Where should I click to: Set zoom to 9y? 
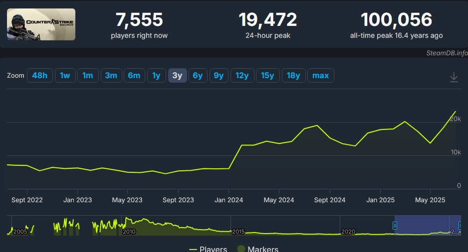tap(219, 75)
